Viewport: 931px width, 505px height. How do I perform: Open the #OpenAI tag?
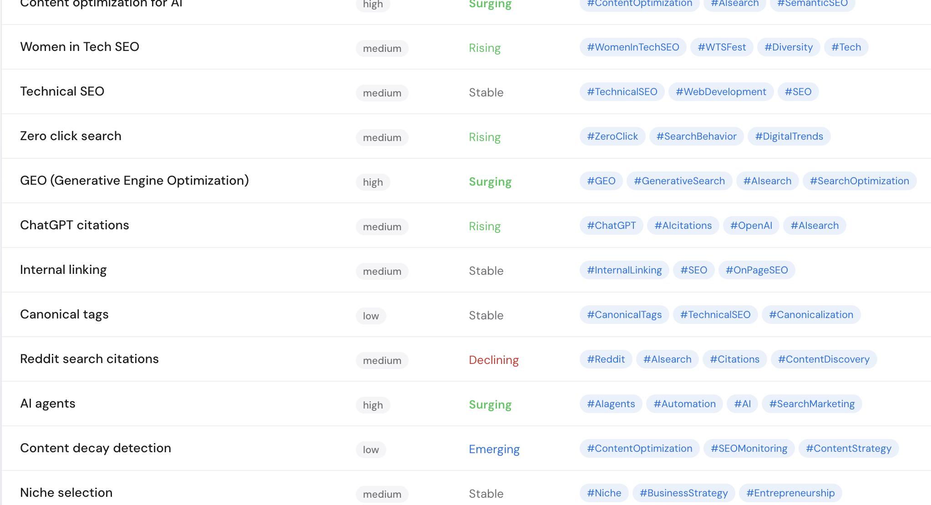pyautogui.click(x=751, y=225)
